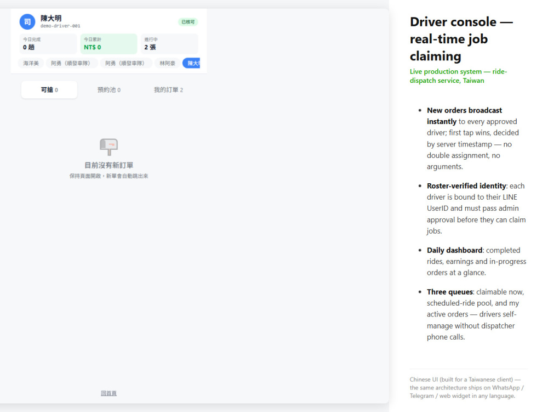Switch to the 預約池 0 tab
Image resolution: width=548 pixels, height=412 pixels.
pos(109,90)
